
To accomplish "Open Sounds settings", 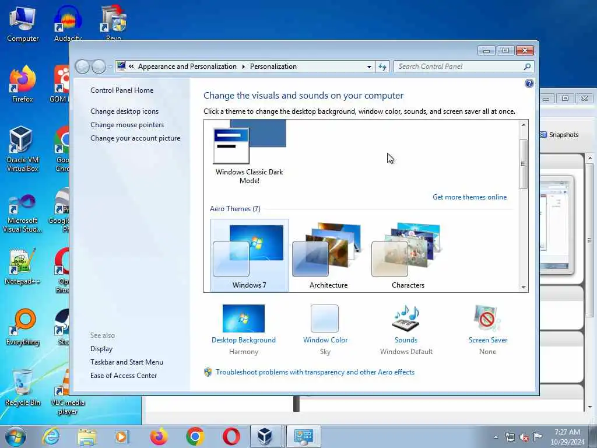I will click(x=406, y=330).
